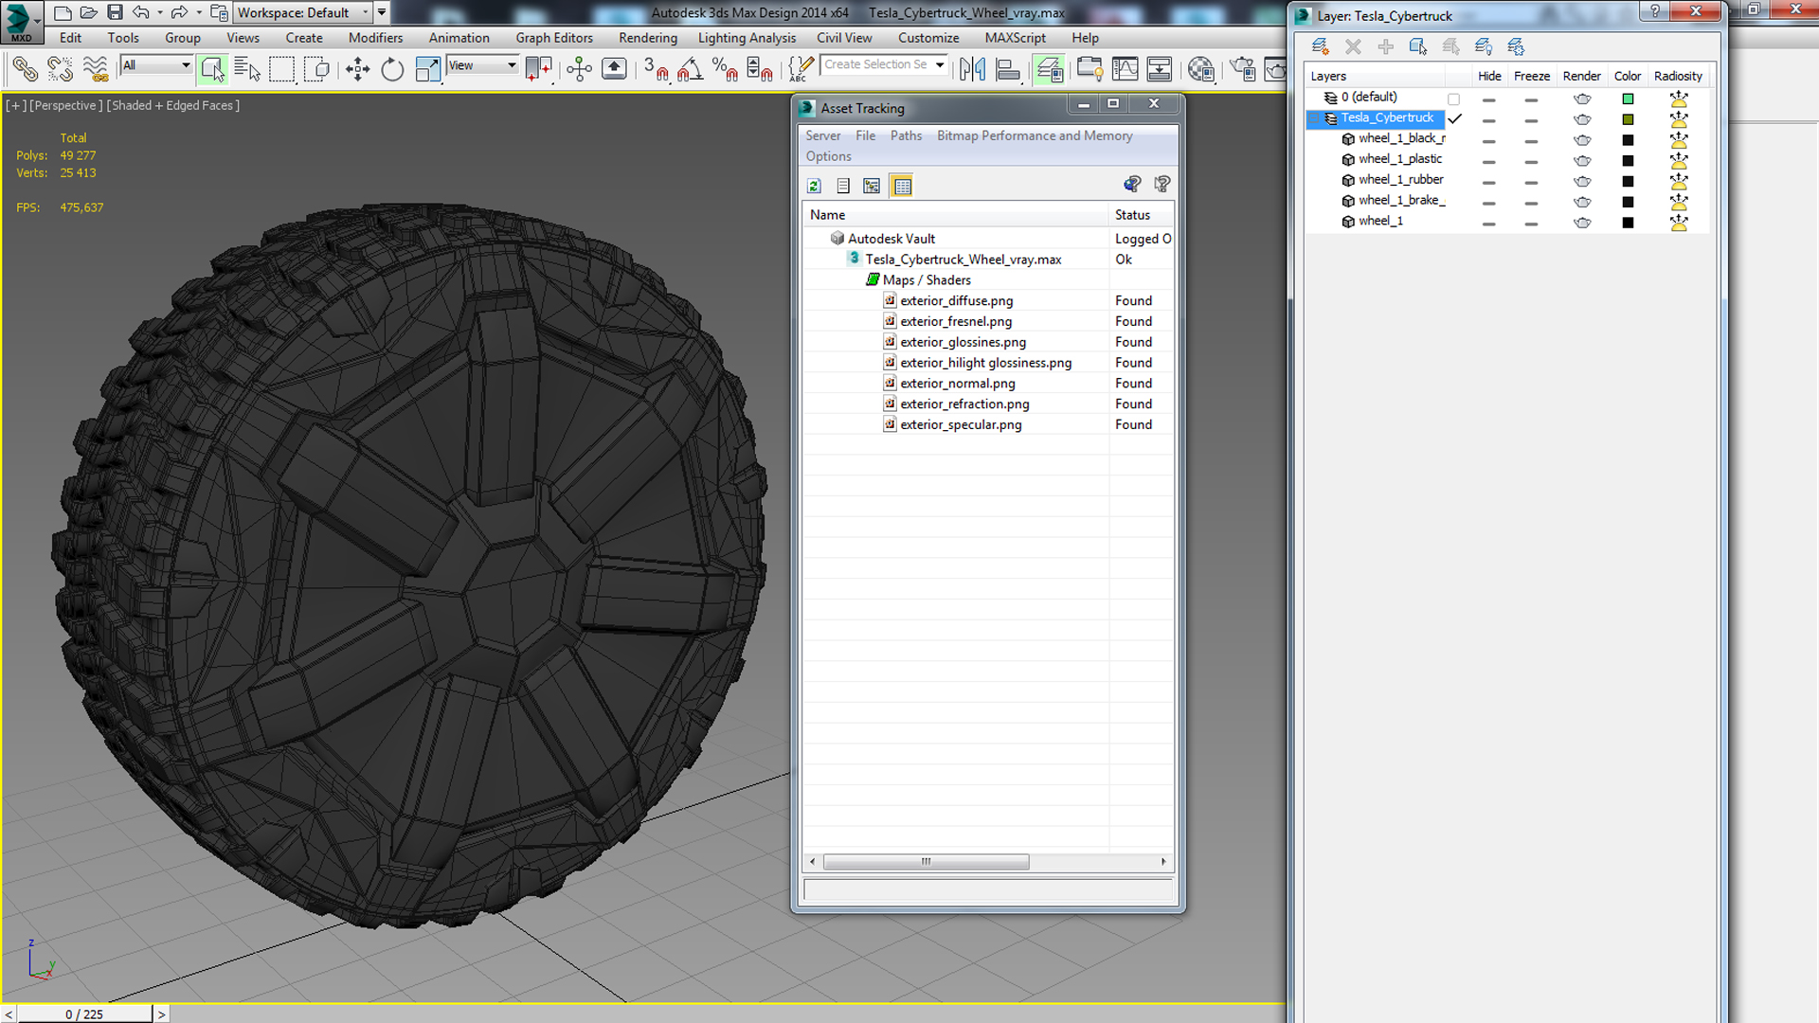
Task: Open the Paths menu in Asset Tracking
Action: pos(906,135)
